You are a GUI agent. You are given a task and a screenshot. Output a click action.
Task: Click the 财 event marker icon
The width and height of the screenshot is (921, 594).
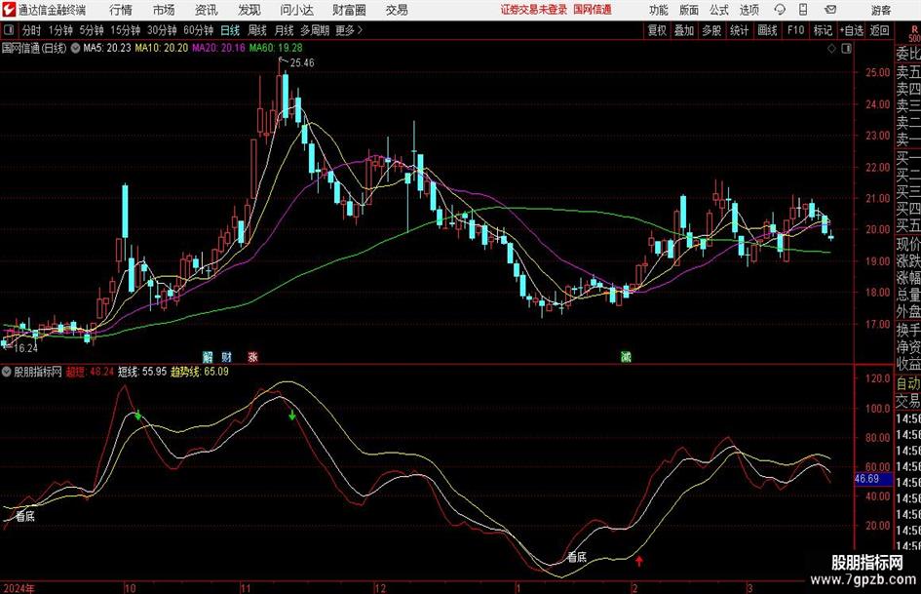click(x=227, y=356)
